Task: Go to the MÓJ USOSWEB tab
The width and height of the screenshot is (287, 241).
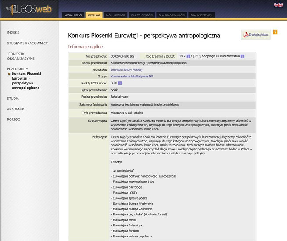Action: click(115, 15)
